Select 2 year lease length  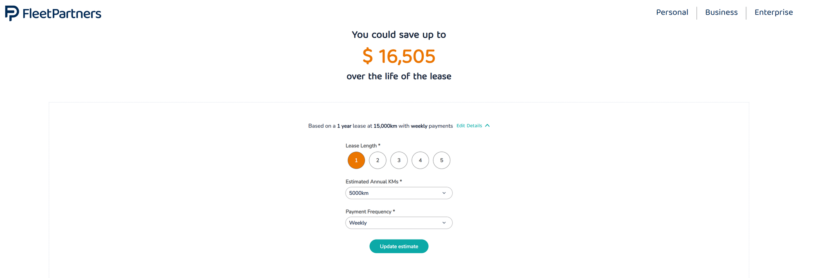(x=378, y=160)
